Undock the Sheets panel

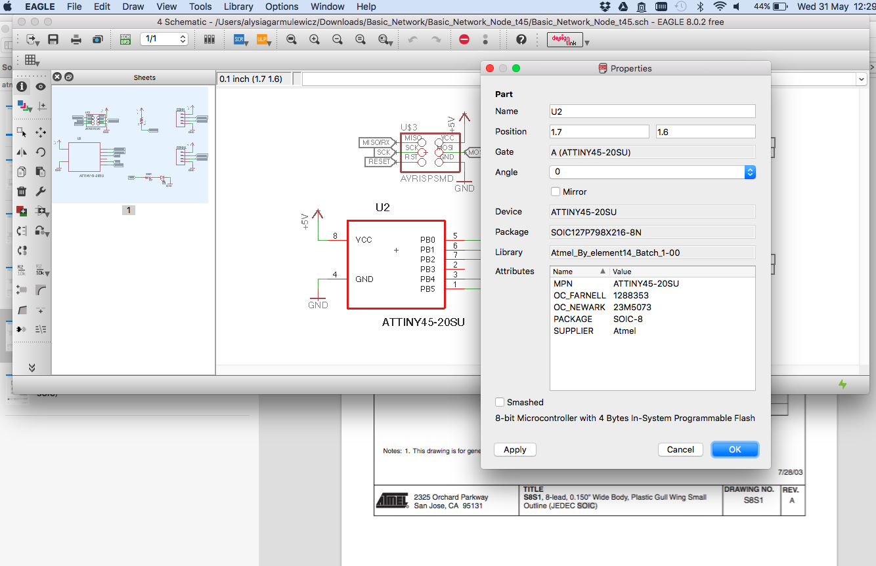point(69,77)
